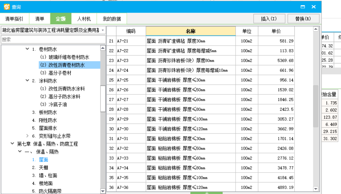Click background window value 123.87
Viewport: 341px width, 194px height.
tap(330, 117)
